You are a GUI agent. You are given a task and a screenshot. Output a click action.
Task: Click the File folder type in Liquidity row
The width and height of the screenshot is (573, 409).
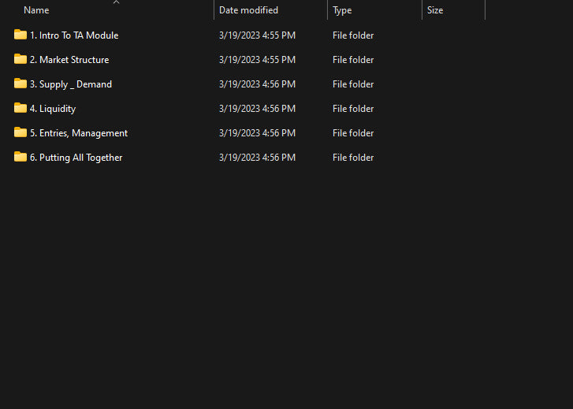point(353,109)
